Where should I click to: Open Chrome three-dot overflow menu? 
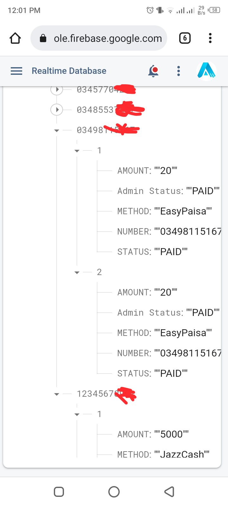coord(210,38)
